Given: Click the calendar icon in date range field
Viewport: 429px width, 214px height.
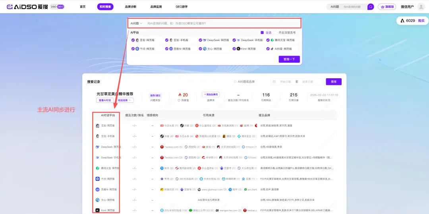Looking at the screenshot, I should pos(274,81).
